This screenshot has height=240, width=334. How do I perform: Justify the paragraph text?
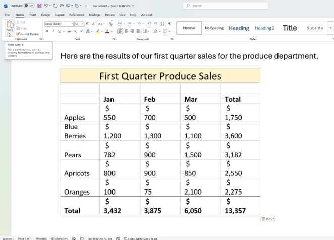point(138,31)
